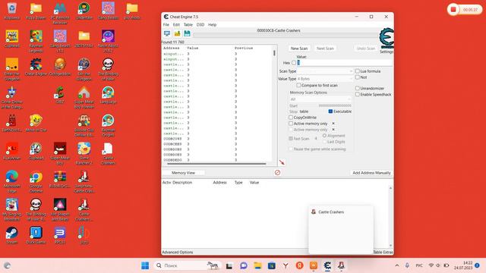The width and height of the screenshot is (486, 273).
Task: Open the Octogeddon desktop icon
Action: pos(60,67)
